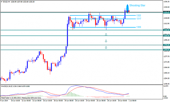Click the "20 Jun 16:00" time label
This screenshot has width=170, height=102.
[x=80, y=101]
